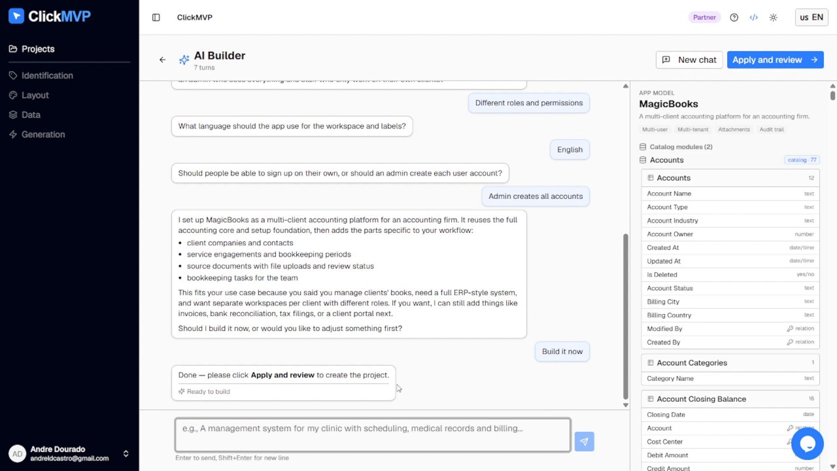This screenshot has width=837, height=471.
Task: Open the support chat bubble widget
Action: pyautogui.click(x=807, y=444)
